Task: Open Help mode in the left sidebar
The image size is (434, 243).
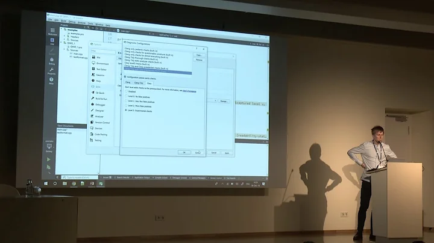Action: tap(51, 81)
